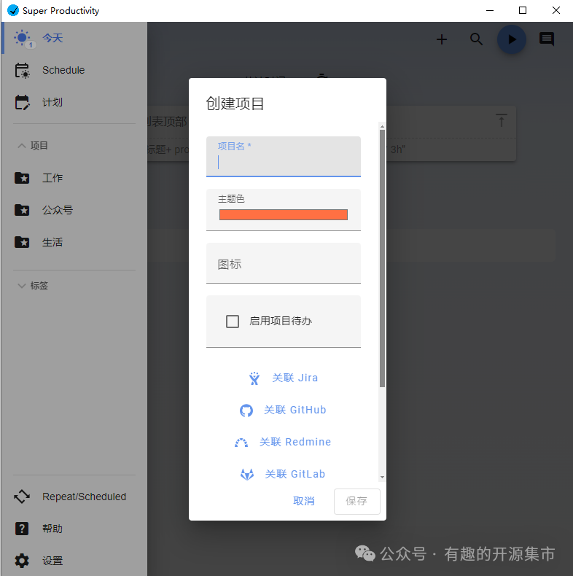Click the 保存 save button
Image resolution: width=573 pixels, height=576 pixels.
(356, 501)
